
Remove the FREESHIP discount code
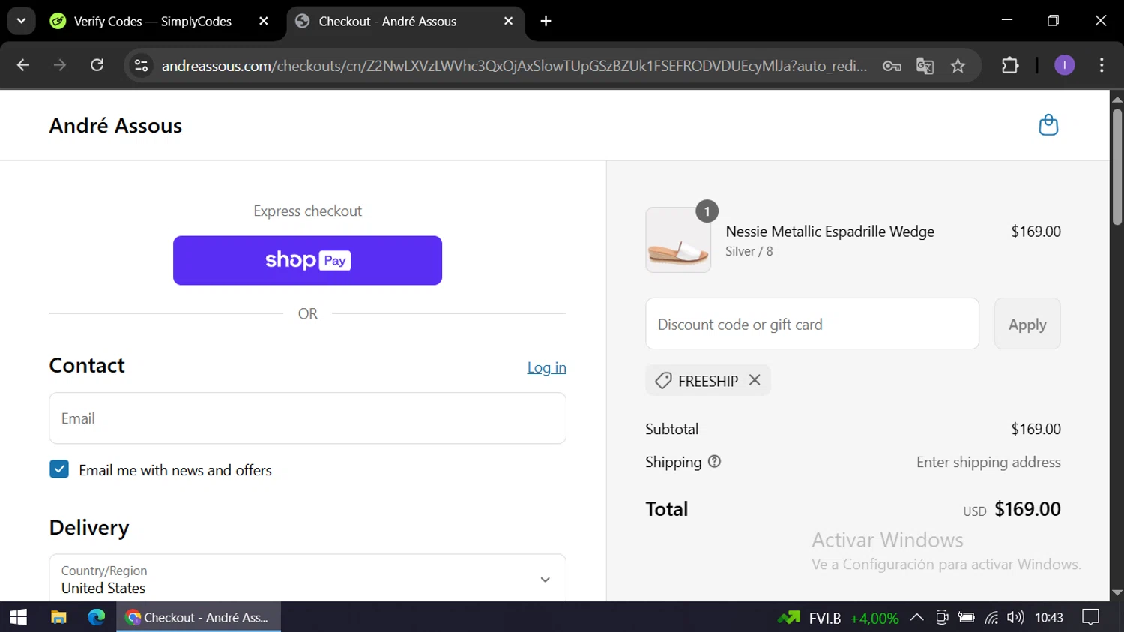pos(755,380)
